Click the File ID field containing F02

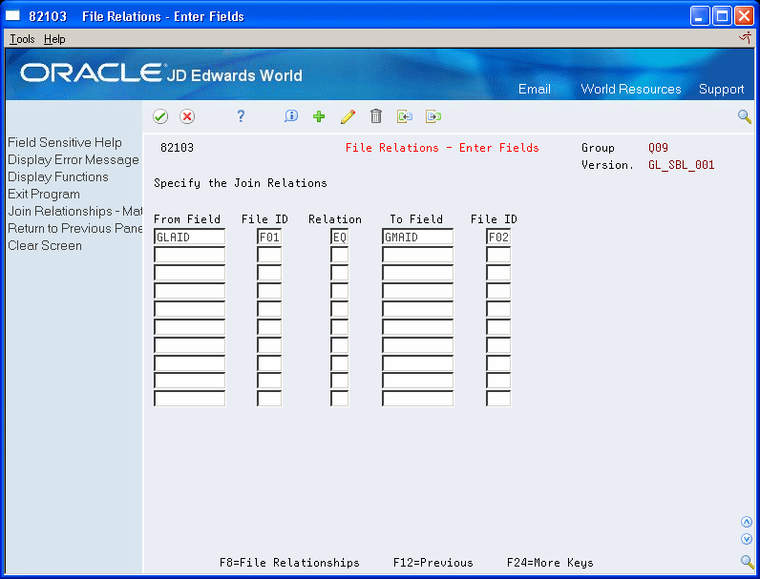498,237
